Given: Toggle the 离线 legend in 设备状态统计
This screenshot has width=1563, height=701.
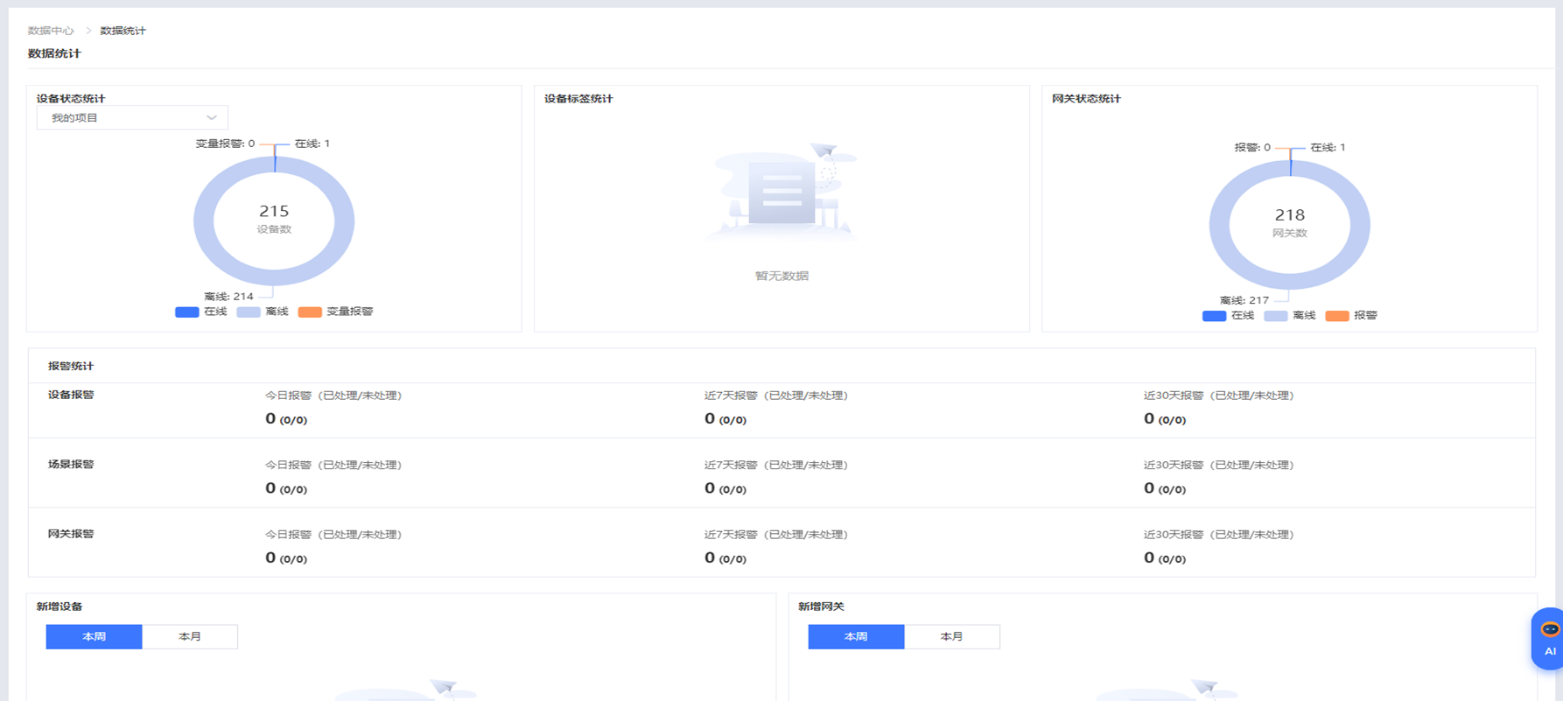Looking at the screenshot, I should (x=263, y=312).
